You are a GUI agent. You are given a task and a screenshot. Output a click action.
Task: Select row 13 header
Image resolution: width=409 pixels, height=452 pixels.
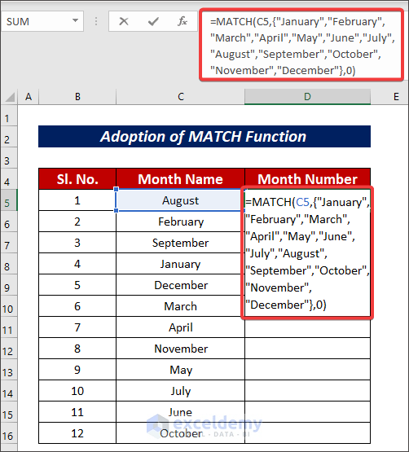point(9,370)
